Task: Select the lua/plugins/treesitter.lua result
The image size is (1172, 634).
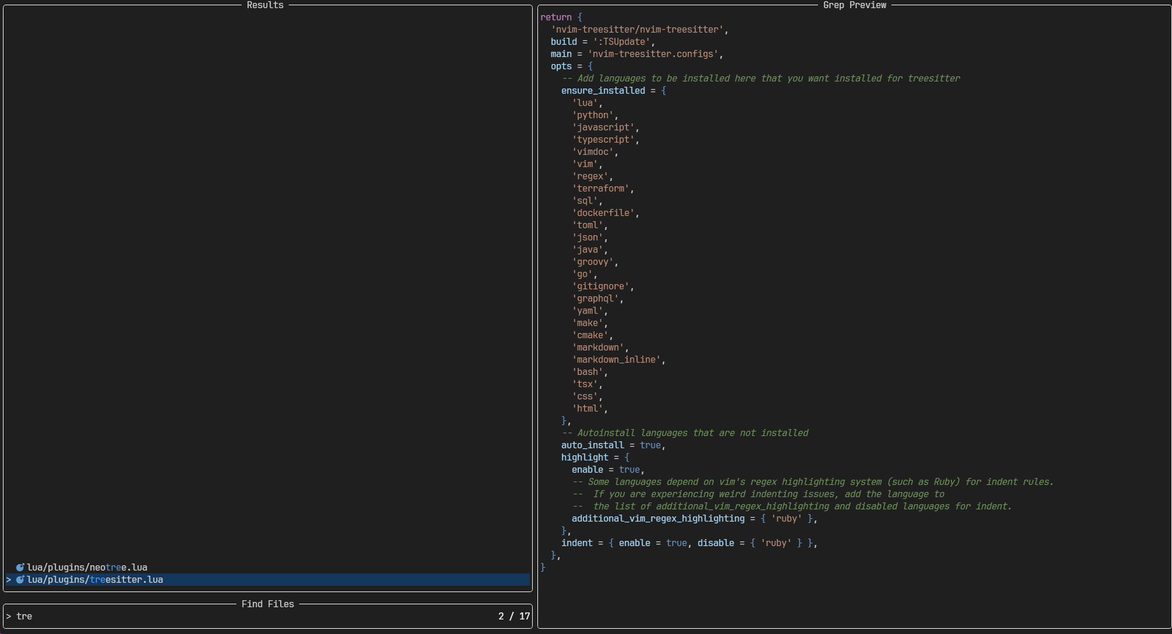Action: coord(95,580)
